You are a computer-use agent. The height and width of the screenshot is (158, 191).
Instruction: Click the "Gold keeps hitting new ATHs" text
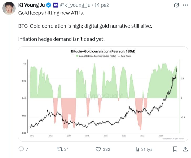[x=51, y=13]
